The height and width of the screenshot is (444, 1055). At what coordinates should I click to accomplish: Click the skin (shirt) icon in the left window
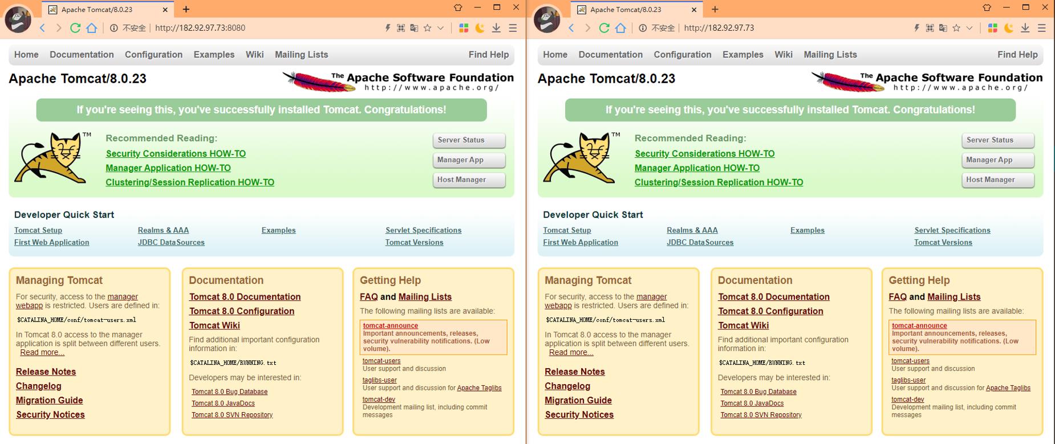coord(458,7)
